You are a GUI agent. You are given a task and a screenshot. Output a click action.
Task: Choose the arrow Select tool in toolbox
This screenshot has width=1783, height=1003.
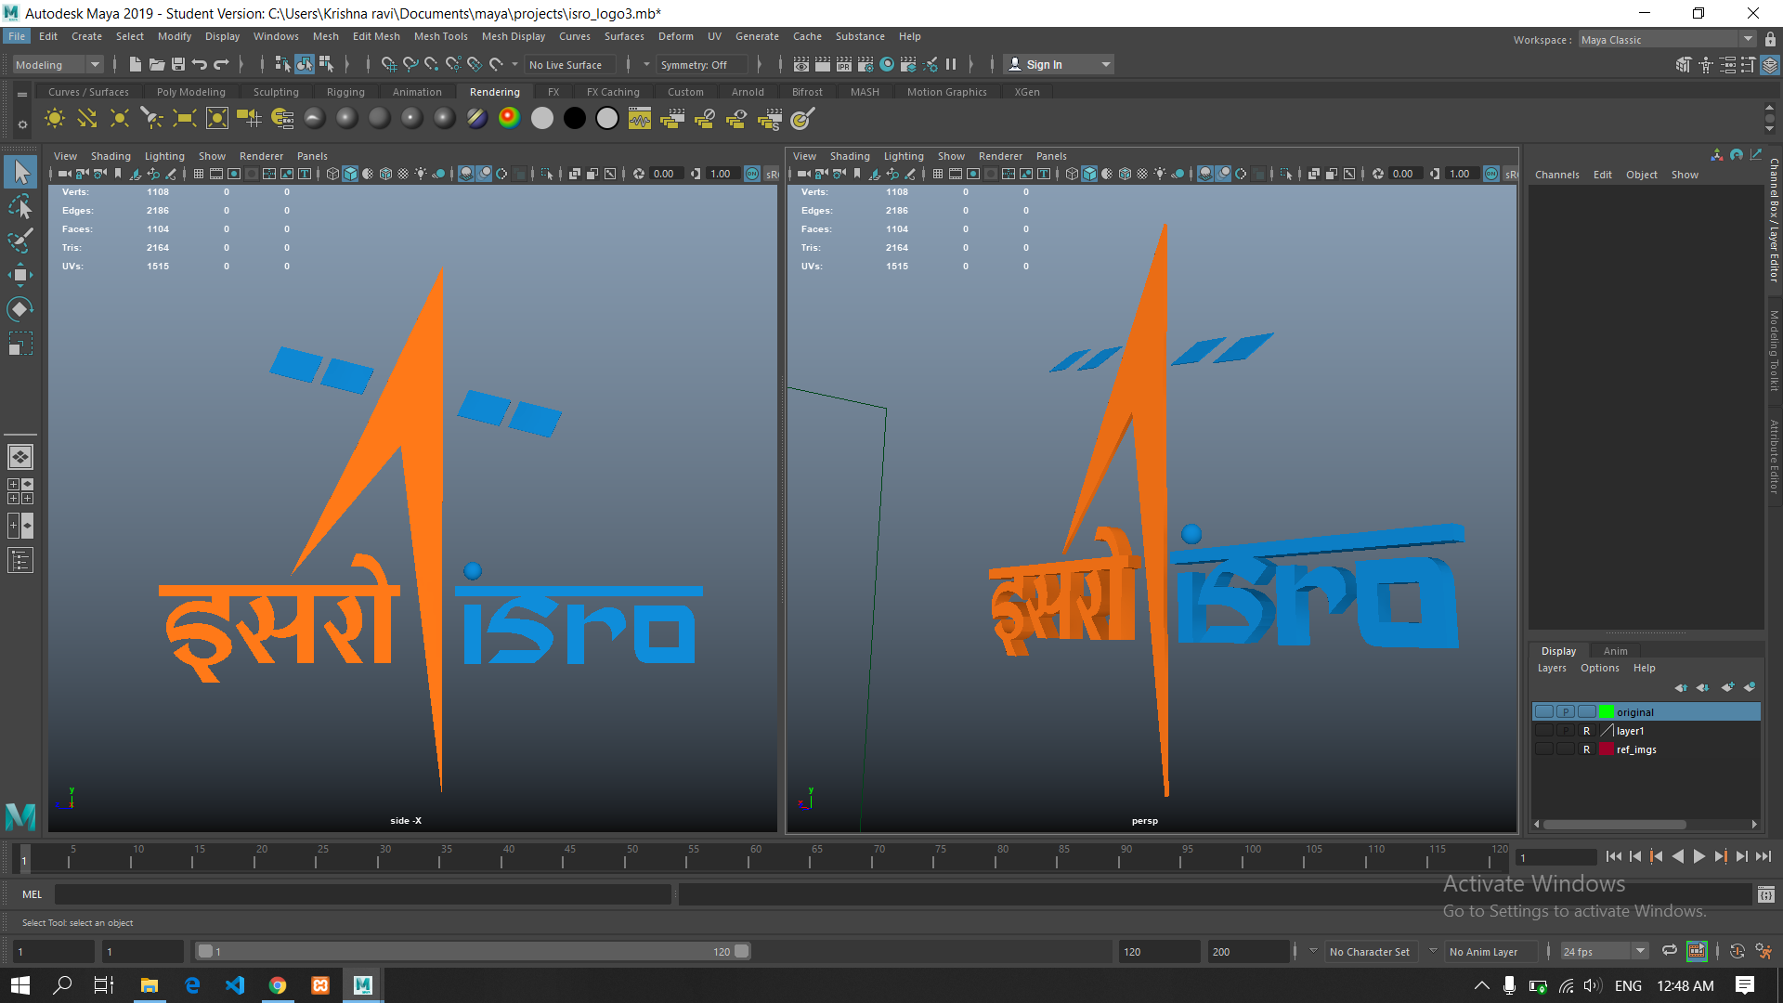[20, 172]
